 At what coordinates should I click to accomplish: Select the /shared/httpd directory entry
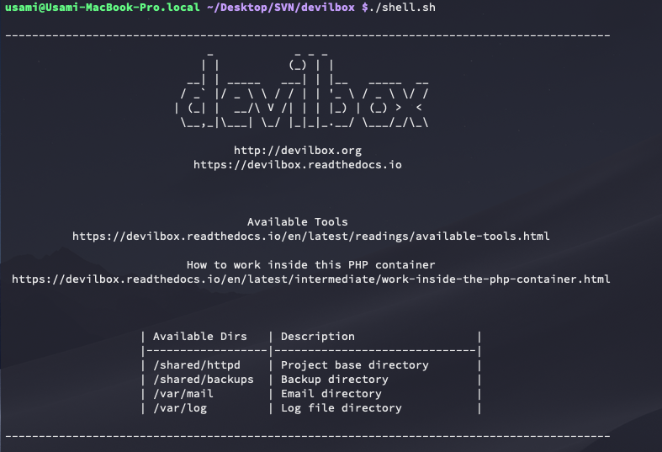click(x=197, y=365)
